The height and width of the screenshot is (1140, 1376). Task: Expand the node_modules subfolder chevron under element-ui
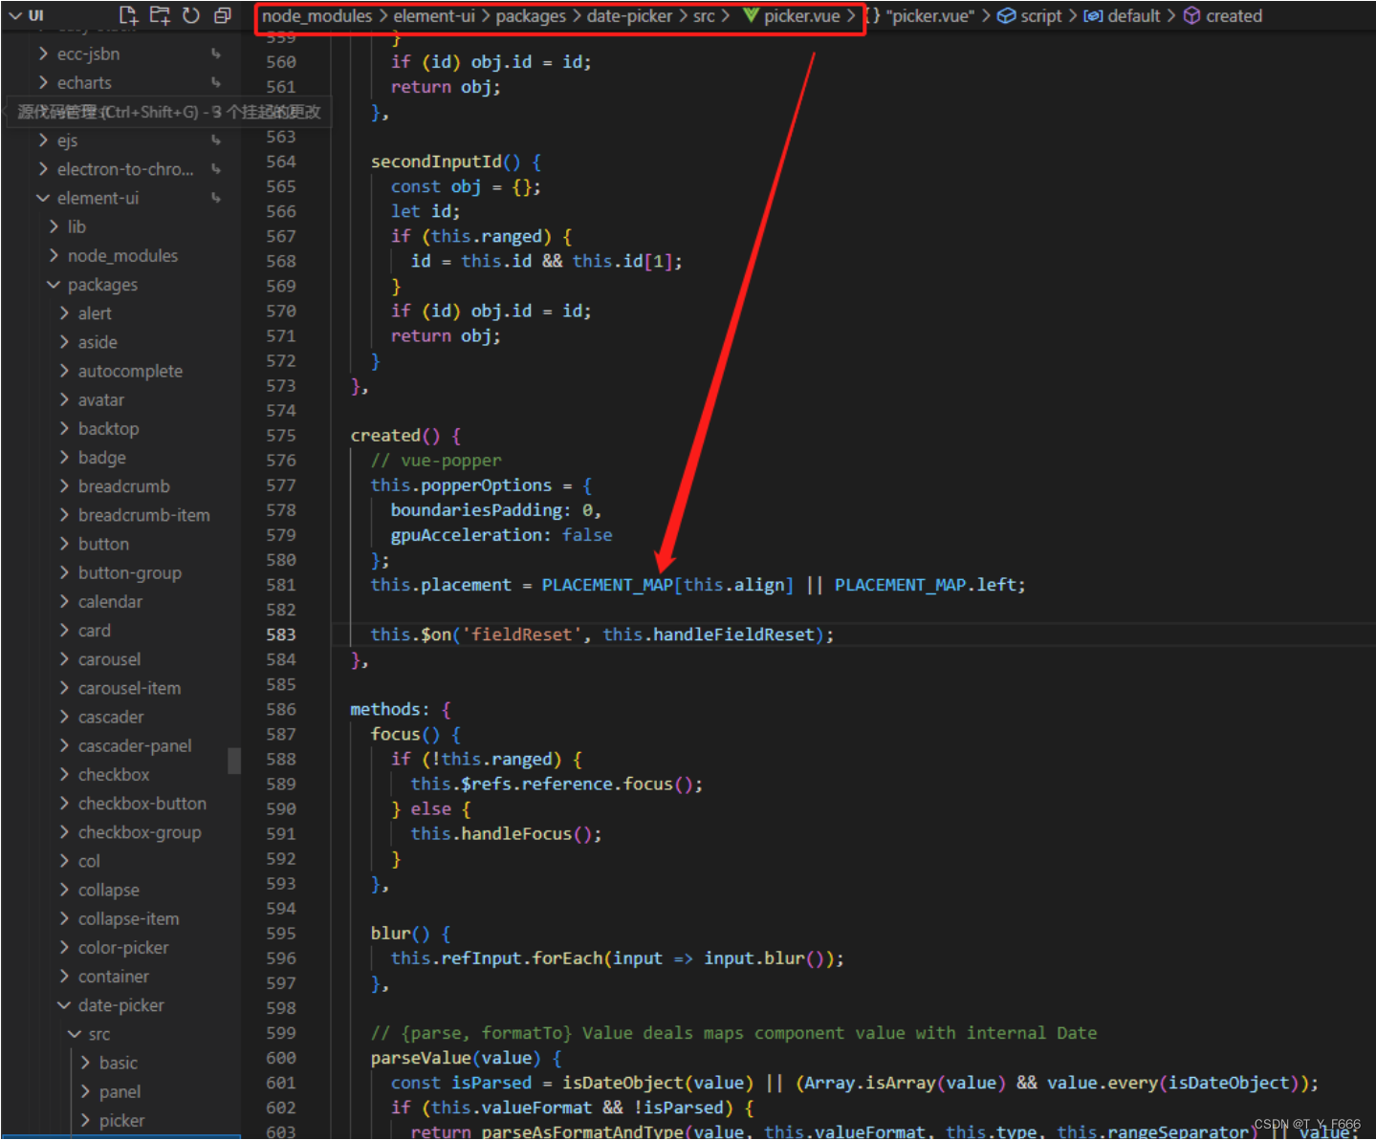(54, 255)
